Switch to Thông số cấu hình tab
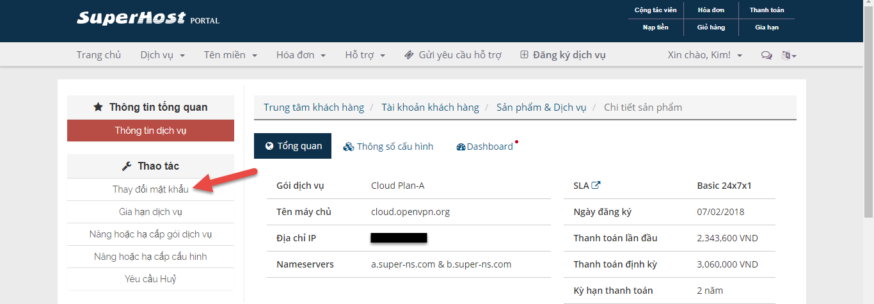The width and height of the screenshot is (874, 304). pos(388,147)
